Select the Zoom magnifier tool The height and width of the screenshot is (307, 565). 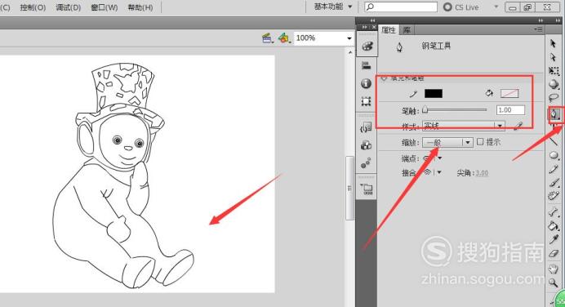554,283
